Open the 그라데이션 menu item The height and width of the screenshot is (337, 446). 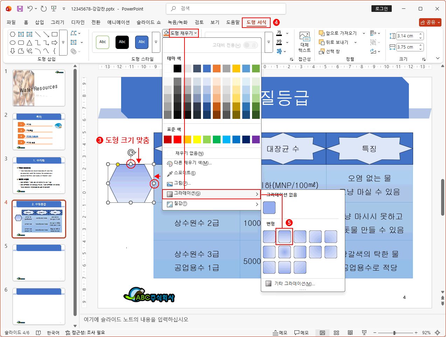pos(212,194)
